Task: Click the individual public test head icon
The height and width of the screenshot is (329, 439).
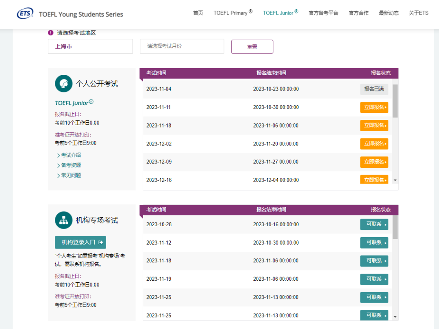Action: 63,83
